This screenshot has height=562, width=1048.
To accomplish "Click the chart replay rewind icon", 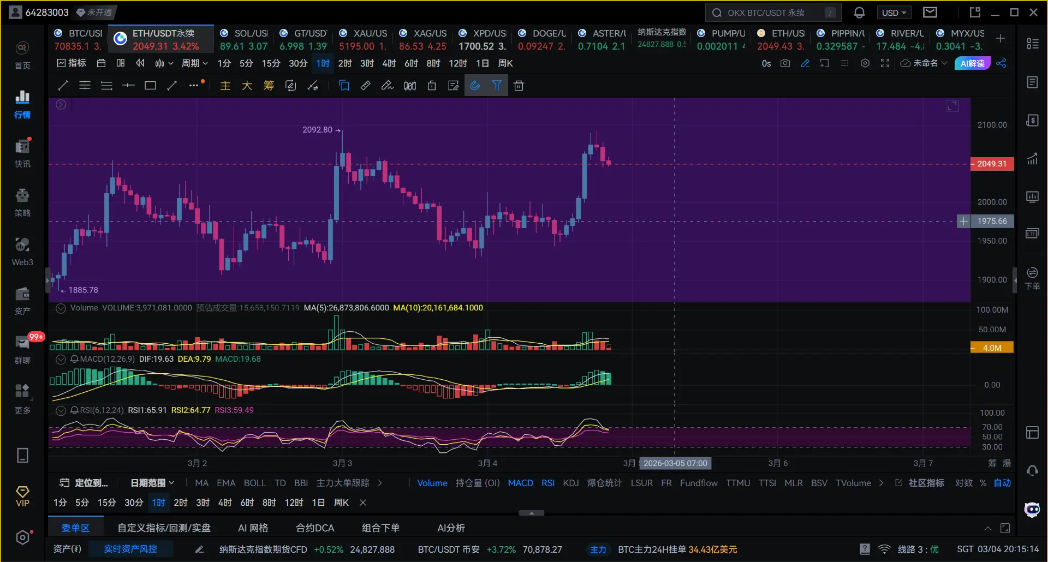I will coord(140,63).
